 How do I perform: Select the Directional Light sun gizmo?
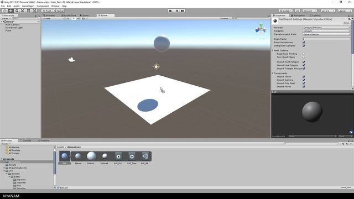point(156,66)
